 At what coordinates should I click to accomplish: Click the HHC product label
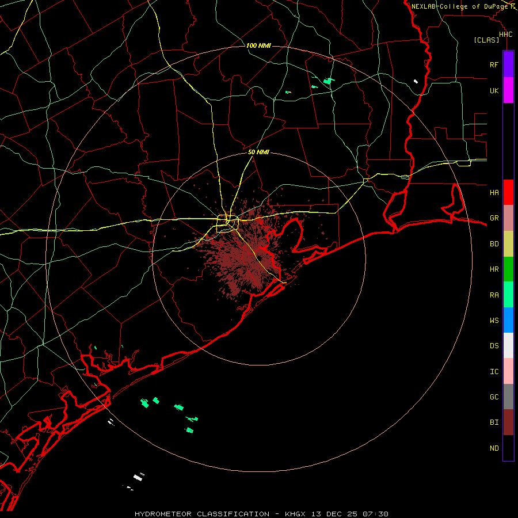(x=505, y=35)
